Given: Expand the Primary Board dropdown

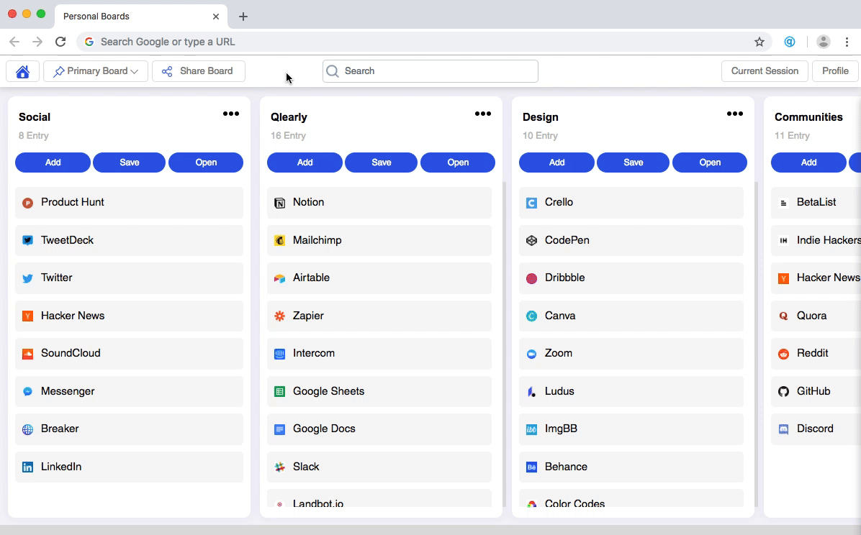Looking at the screenshot, I should coord(96,71).
